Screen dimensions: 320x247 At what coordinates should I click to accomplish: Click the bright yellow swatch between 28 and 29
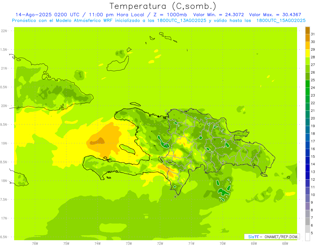(307, 53)
